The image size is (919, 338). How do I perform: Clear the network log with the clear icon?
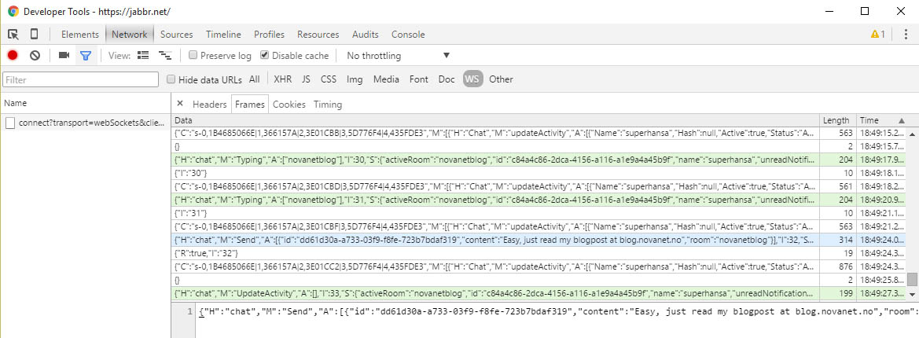(35, 56)
